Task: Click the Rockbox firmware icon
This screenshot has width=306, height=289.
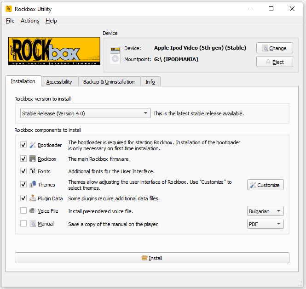Action: [x=33, y=159]
